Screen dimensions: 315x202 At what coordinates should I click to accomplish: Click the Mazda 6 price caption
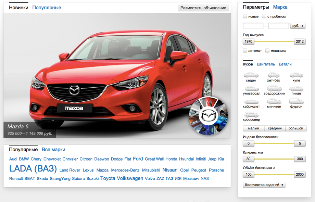30,130
